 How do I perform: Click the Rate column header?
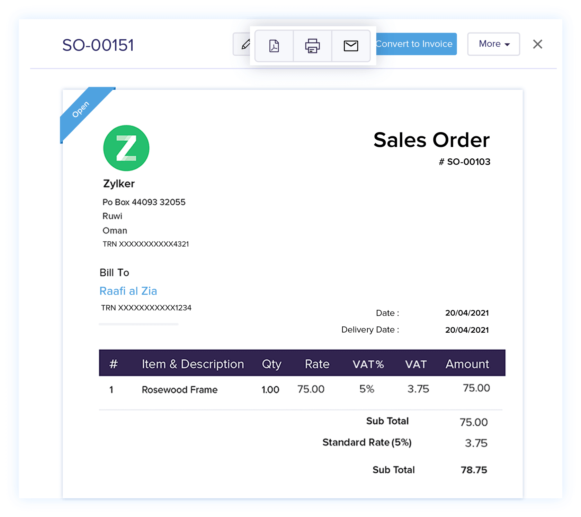317,364
